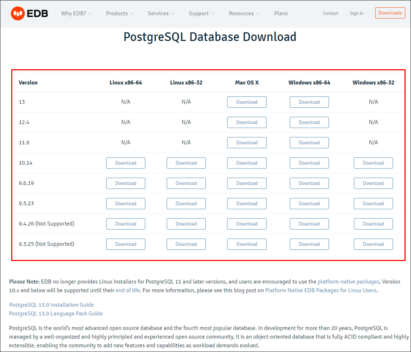The width and height of the screenshot is (411, 352).
Task: Download version 13 for Windows x86-64
Action: [309, 102]
